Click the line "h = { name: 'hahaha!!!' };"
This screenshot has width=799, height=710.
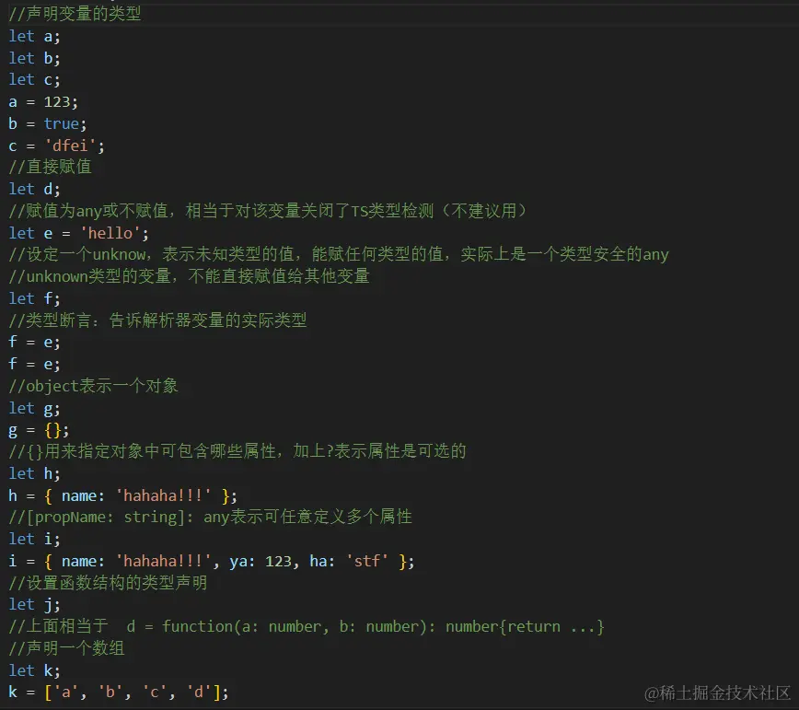122,495
